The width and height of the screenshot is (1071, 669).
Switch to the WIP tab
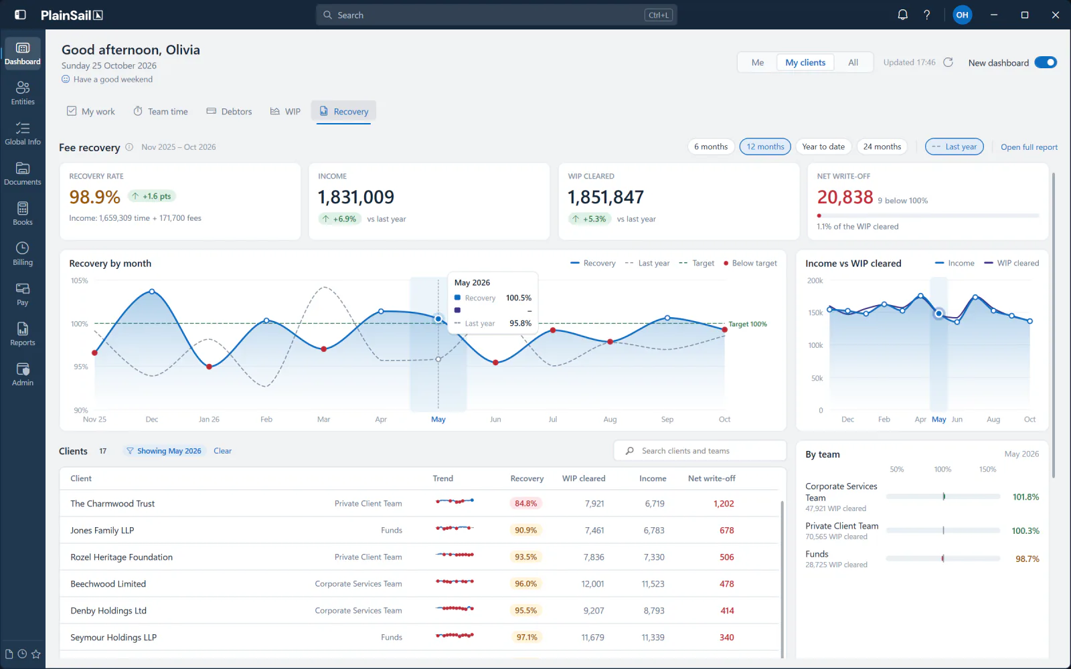point(285,111)
